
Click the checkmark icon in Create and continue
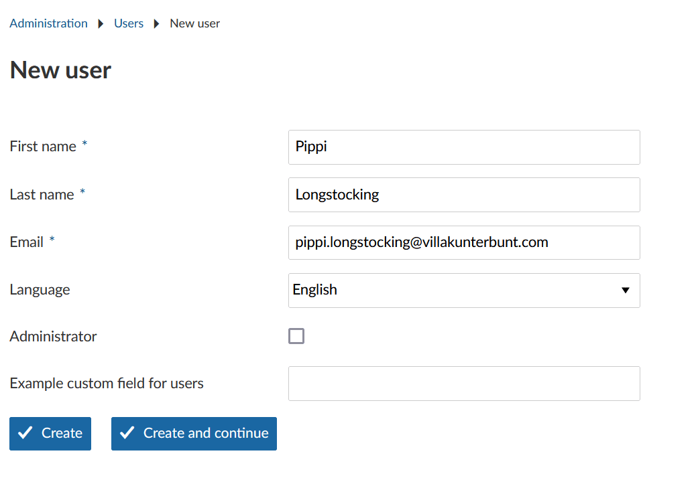127,433
